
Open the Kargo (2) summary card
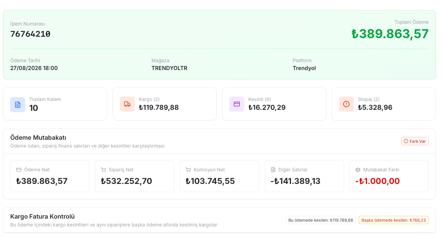[x=165, y=104]
